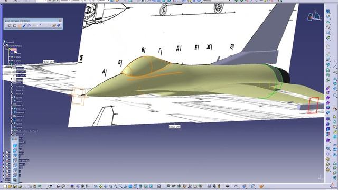Image resolution: width=338 pixels, height=190 pixels.
Task: Select the Shading view mode icon in the floating toolbar
Action: 15,146
